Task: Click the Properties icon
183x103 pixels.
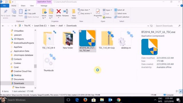Action: (98, 11)
